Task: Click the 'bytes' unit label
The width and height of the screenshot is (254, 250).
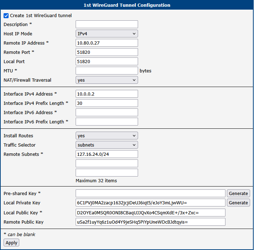Action: 146,71
